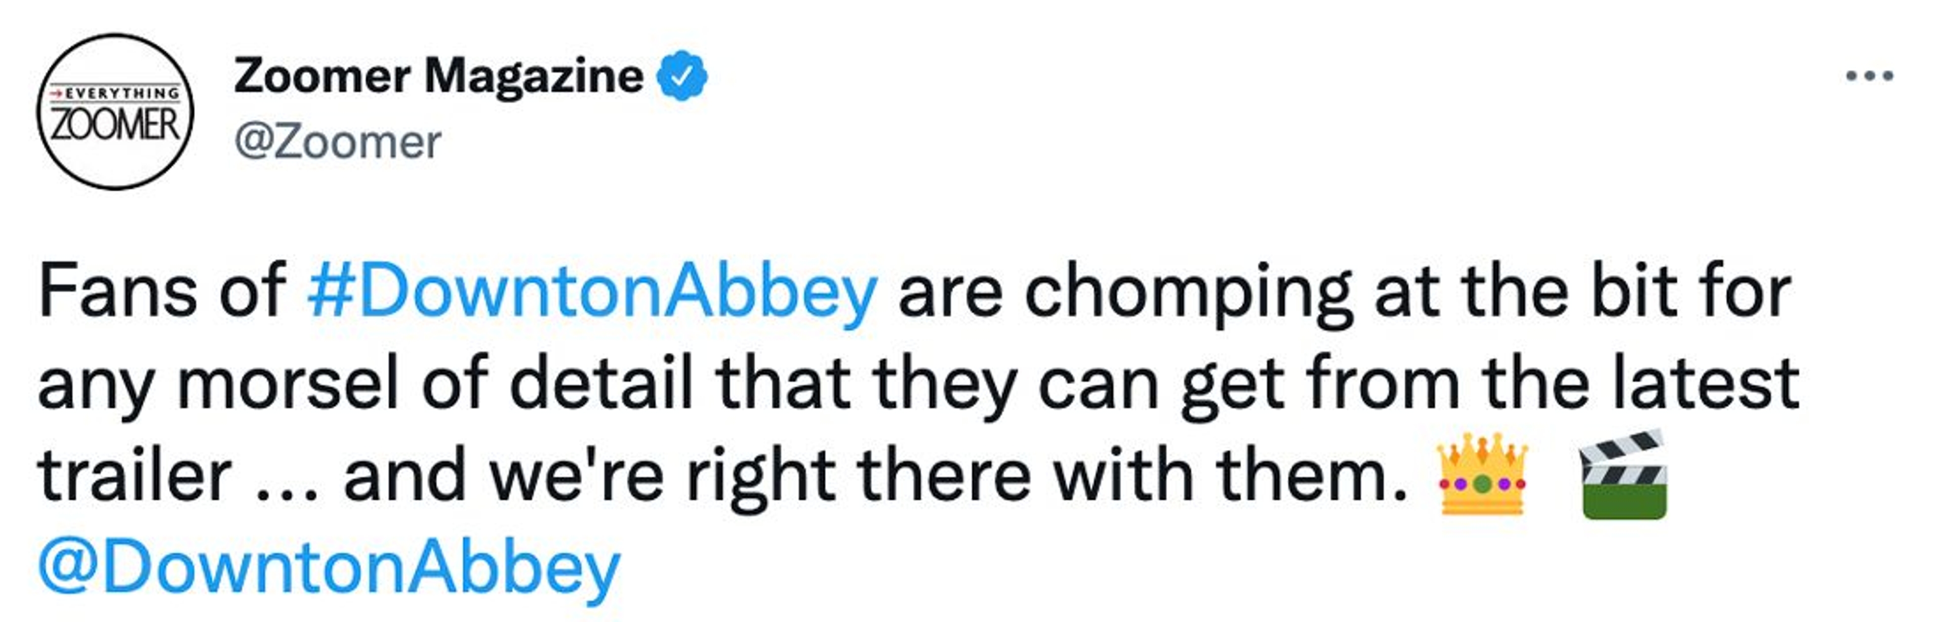
Task: Click the Zoomer Magazine display name
Action: tap(438, 76)
